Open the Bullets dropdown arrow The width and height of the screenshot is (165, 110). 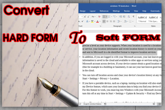(106, 17)
